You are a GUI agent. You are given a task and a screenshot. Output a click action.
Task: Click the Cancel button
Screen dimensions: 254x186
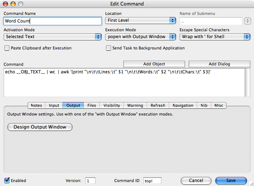(196, 181)
